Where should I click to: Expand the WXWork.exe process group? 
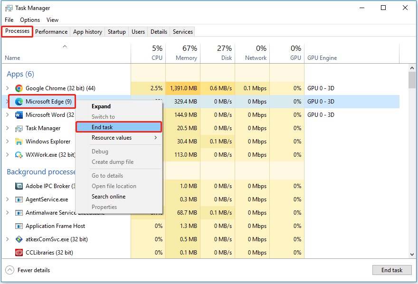tap(8, 155)
